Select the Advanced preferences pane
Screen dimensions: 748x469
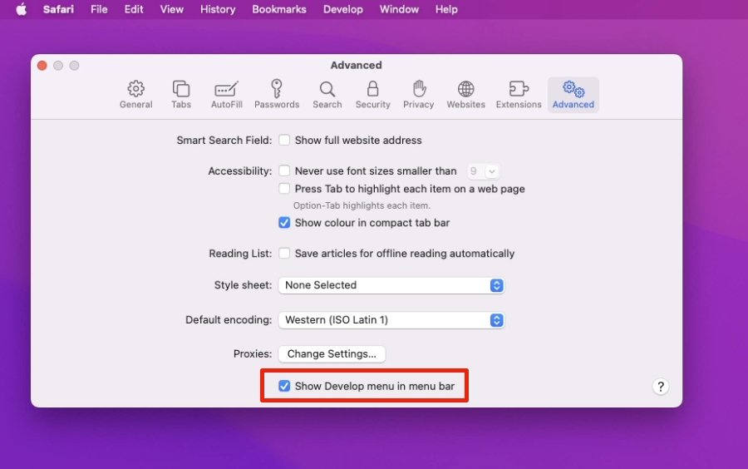click(x=573, y=95)
